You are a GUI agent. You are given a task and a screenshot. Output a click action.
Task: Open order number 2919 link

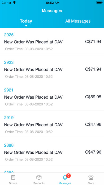[9, 118]
